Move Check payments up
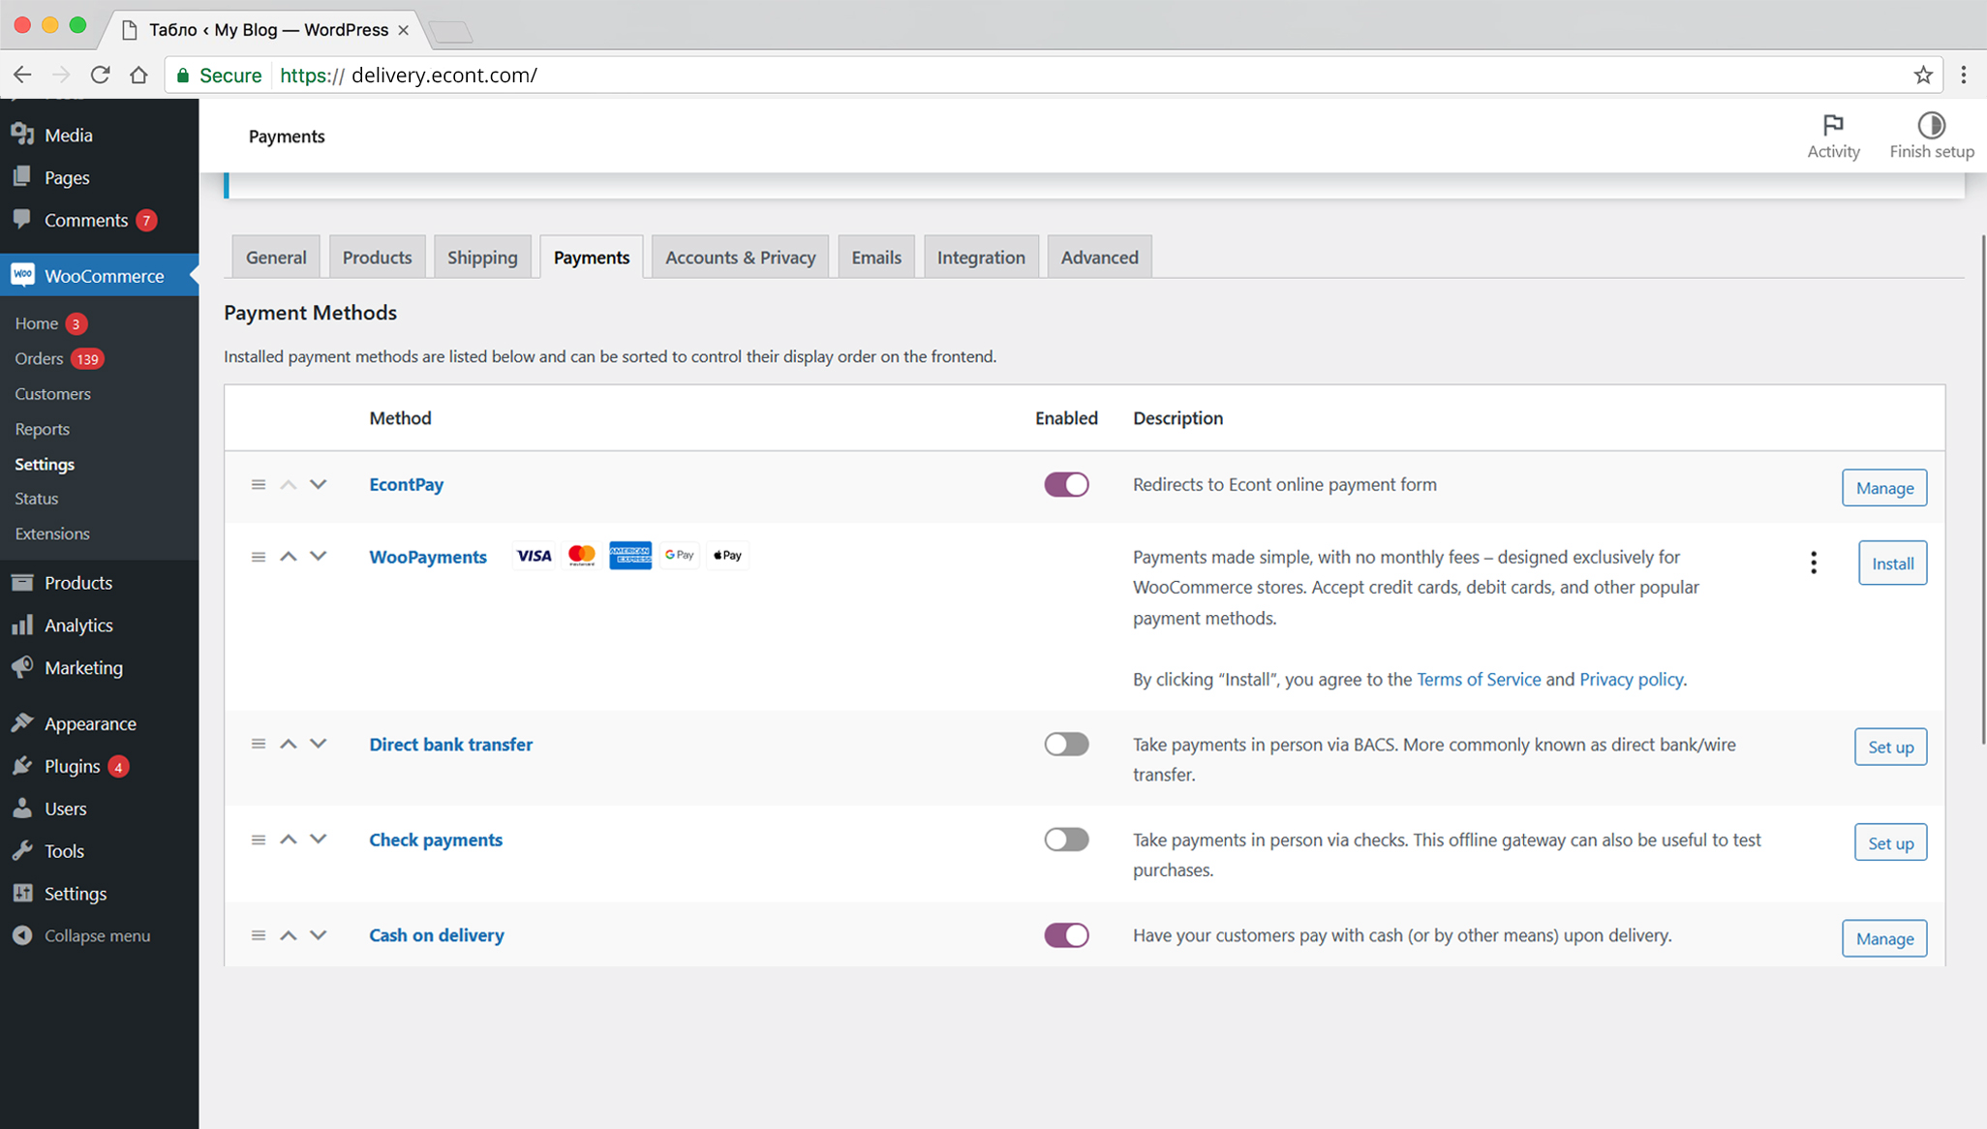The image size is (1987, 1129). (x=289, y=839)
